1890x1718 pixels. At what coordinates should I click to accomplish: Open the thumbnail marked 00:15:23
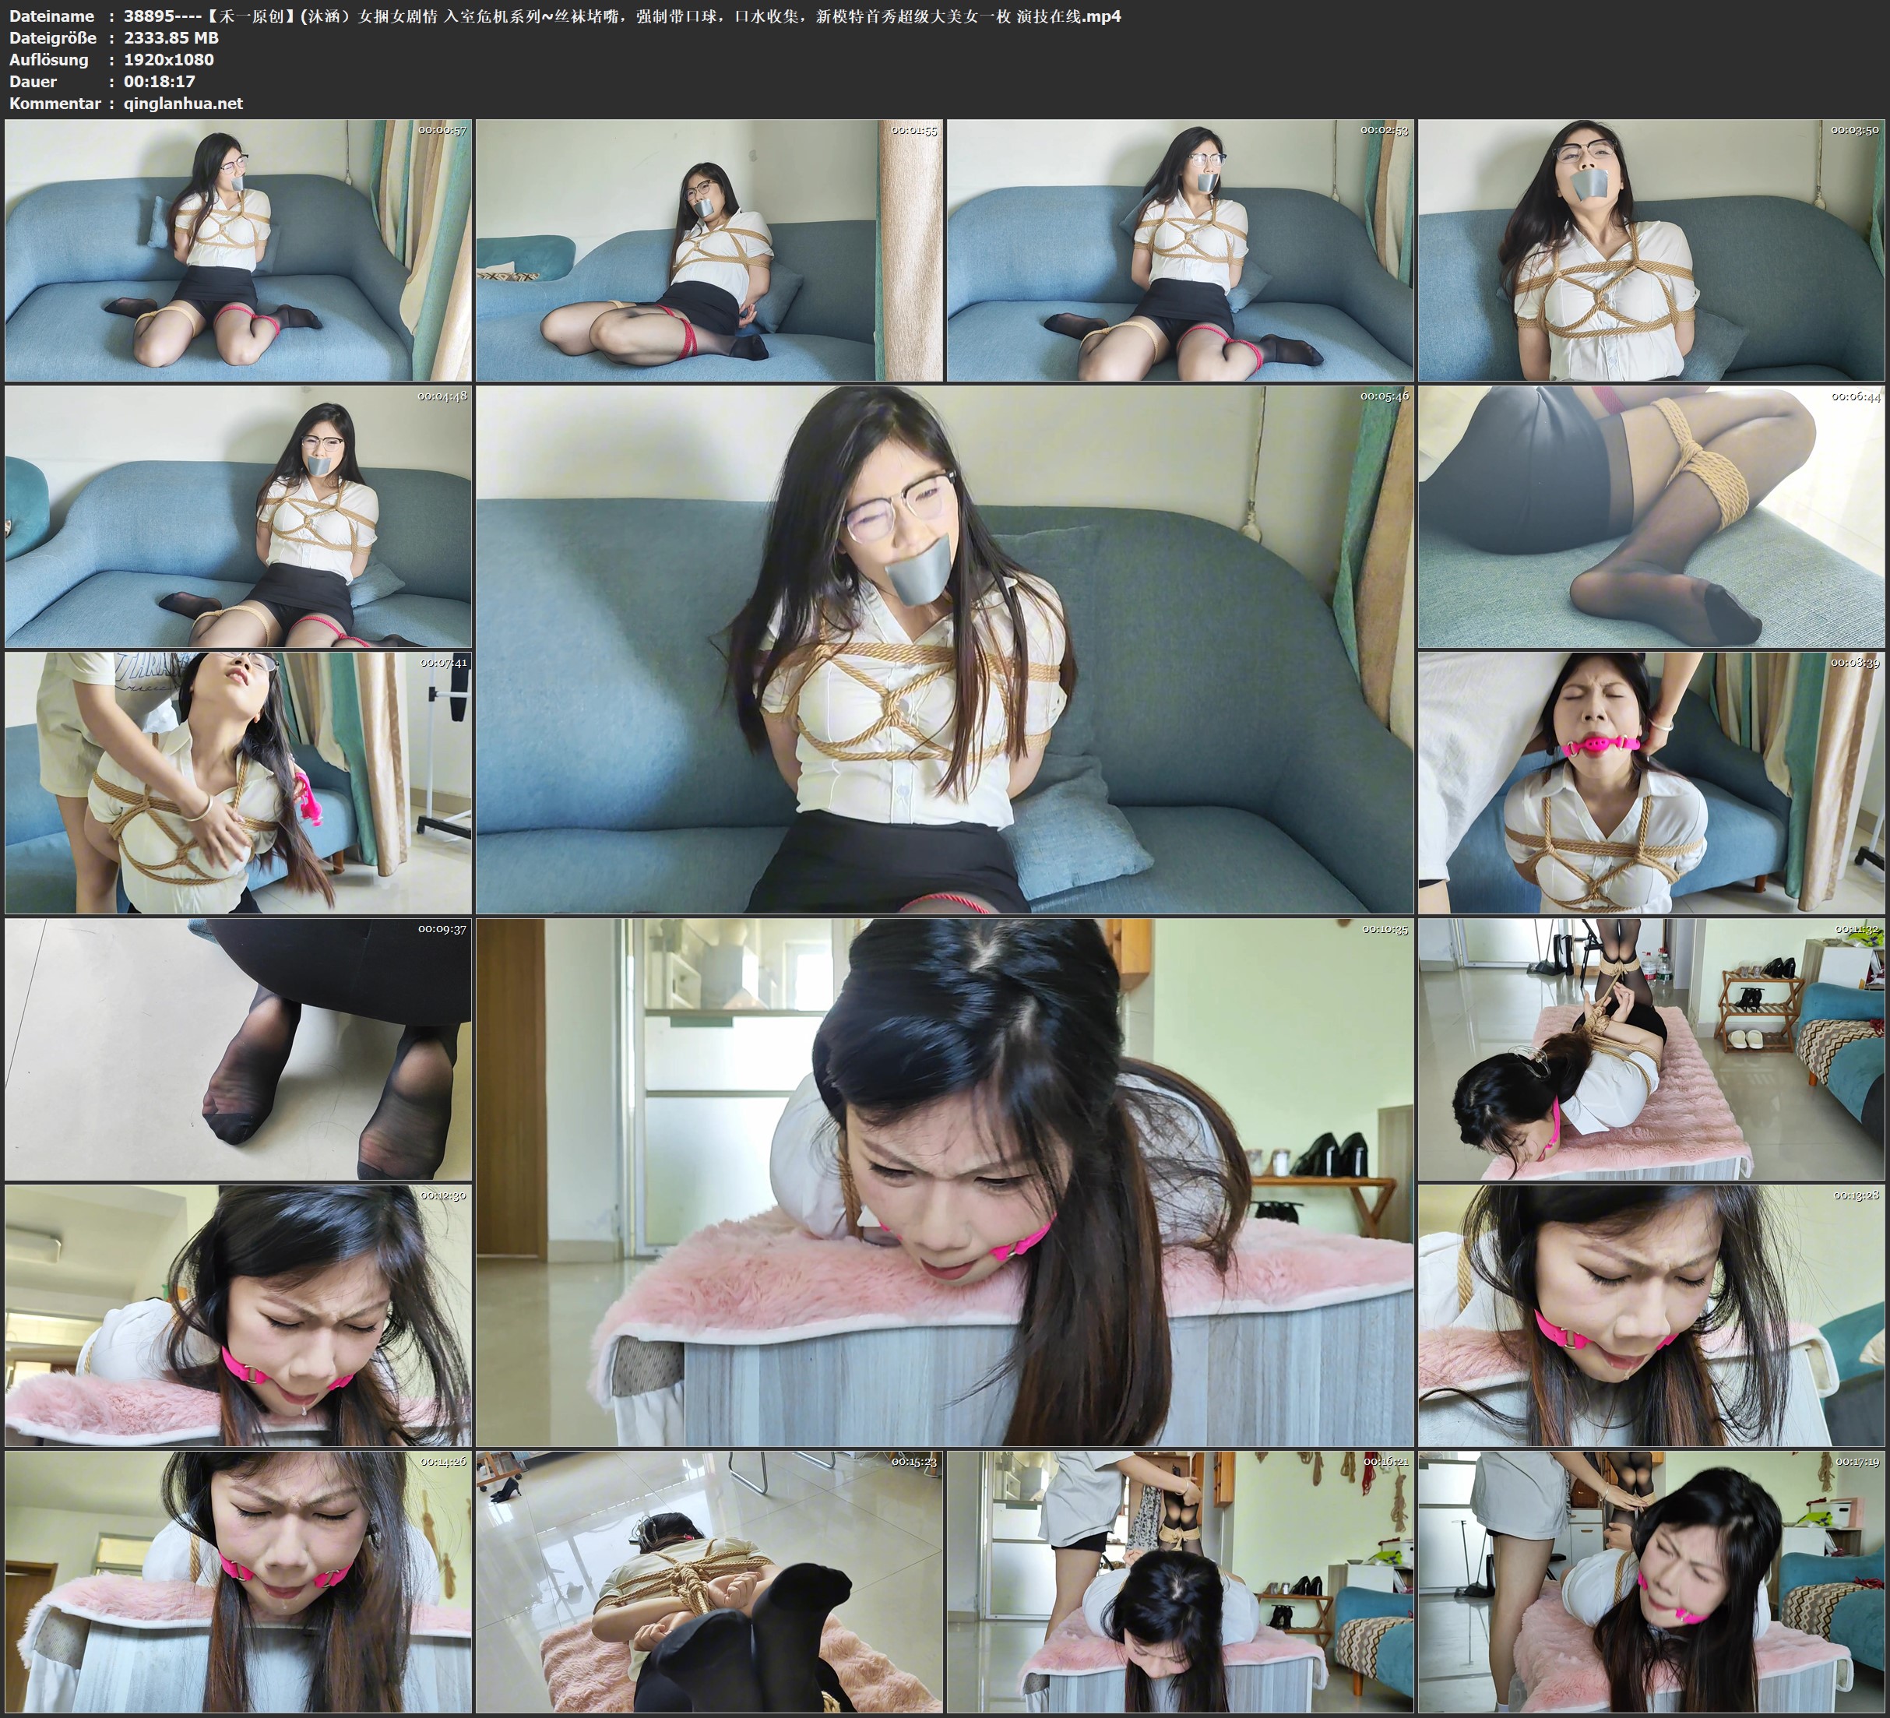coord(709,1582)
